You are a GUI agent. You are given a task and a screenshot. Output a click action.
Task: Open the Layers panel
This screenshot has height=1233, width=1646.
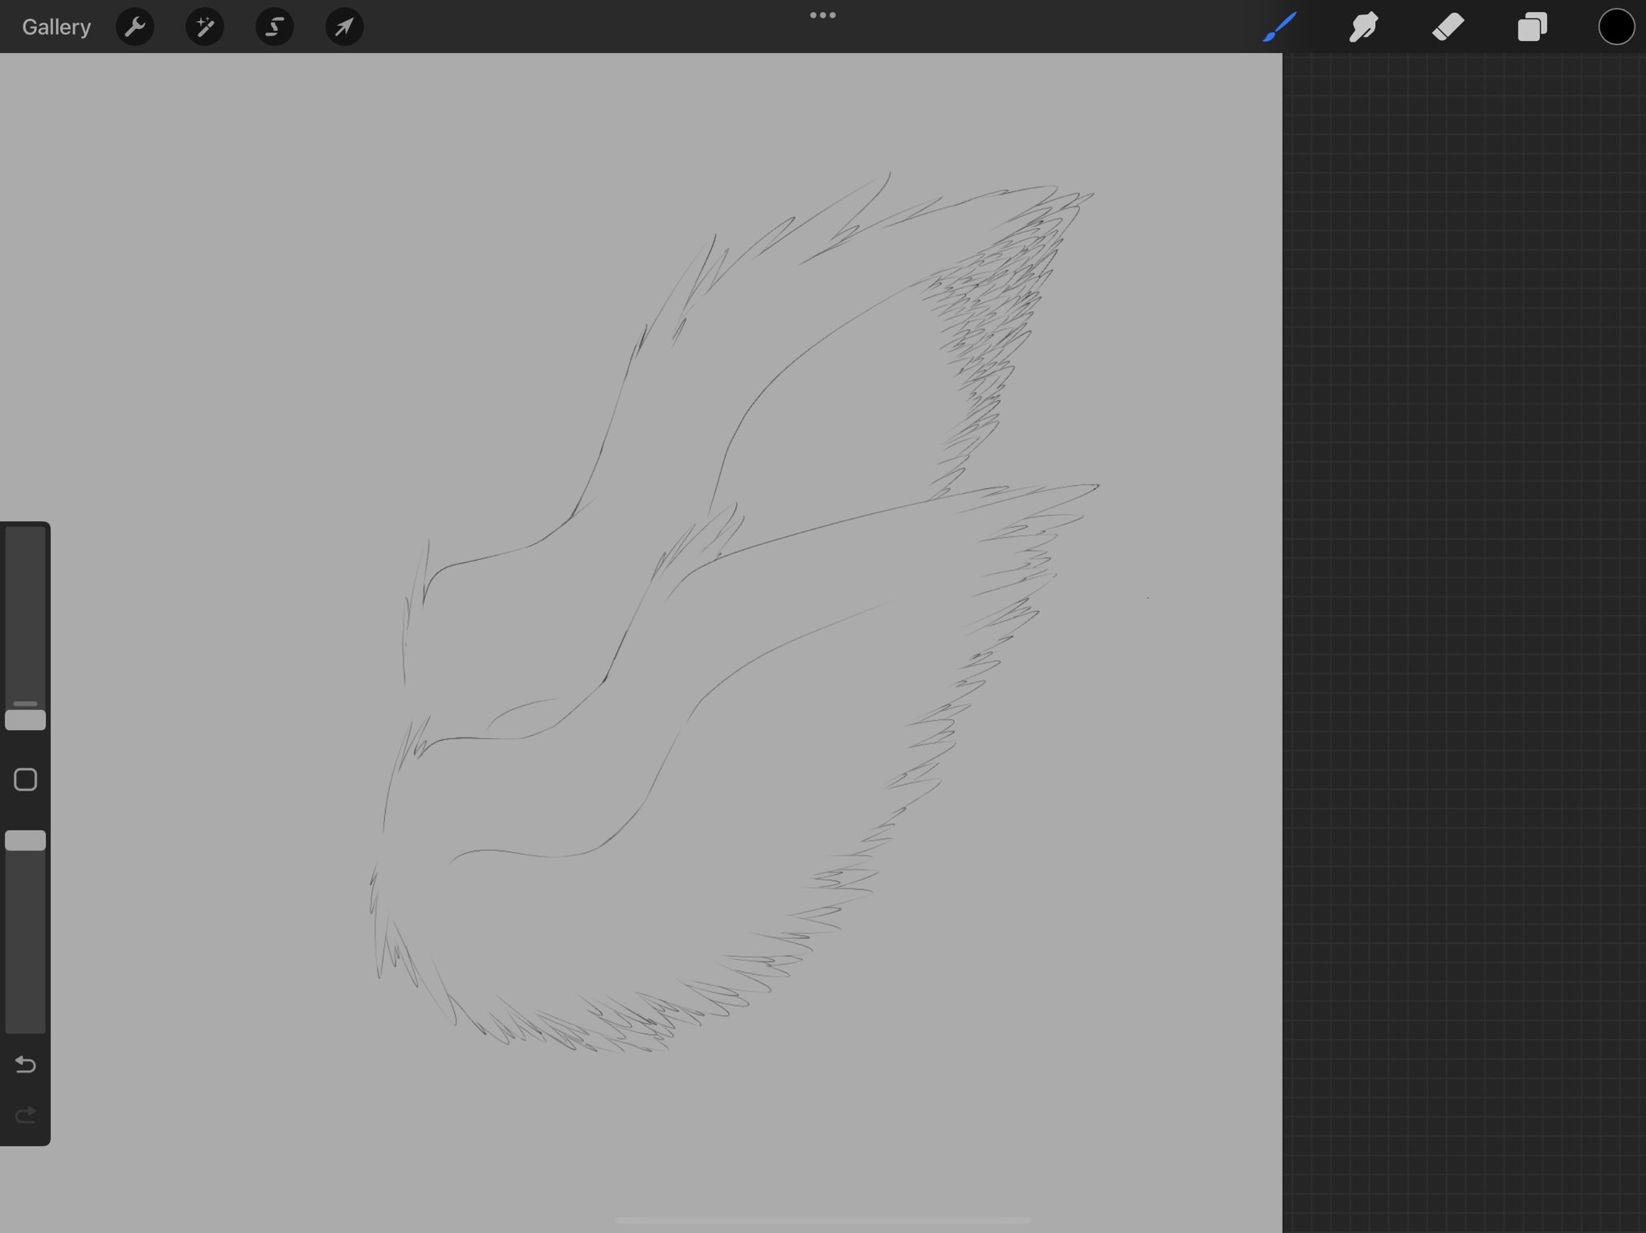[x=1532, y=27]
